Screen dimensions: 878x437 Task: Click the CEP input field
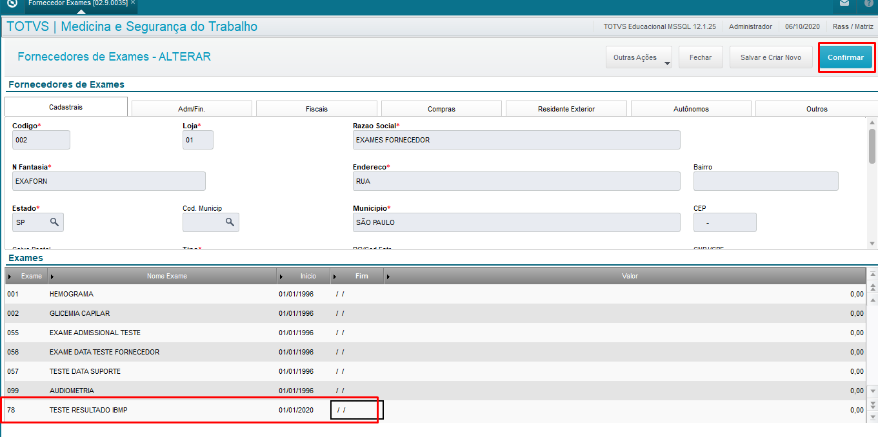click(x=725, y=222)
